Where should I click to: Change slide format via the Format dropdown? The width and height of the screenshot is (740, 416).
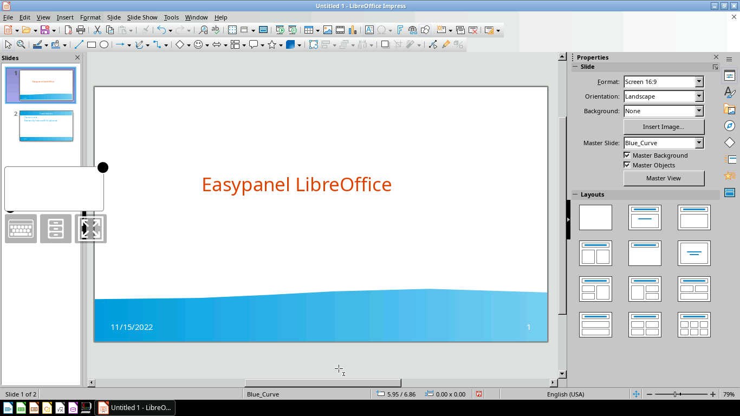pyautogui.click(x=700, y=81)
